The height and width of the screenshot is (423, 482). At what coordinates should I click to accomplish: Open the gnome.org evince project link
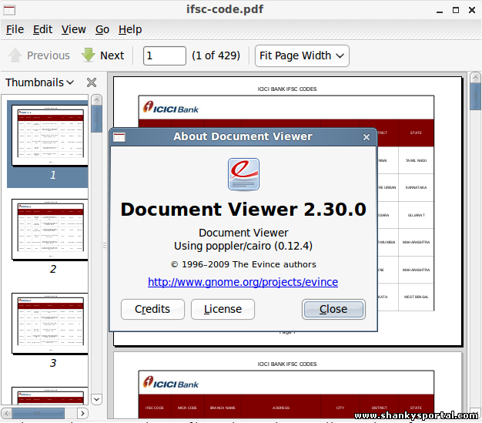[243, 282]
